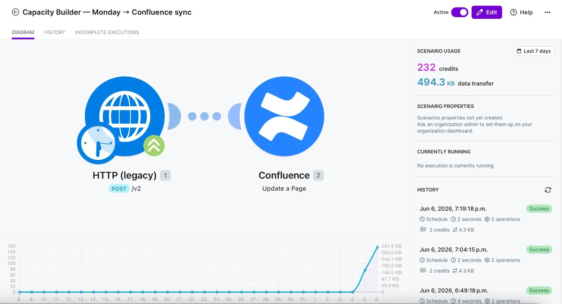Viewport: 562px width, 304px height.
Task: Click the Schedule clock icon in 7:19:18 run
Action: click(x=422, y=219)
